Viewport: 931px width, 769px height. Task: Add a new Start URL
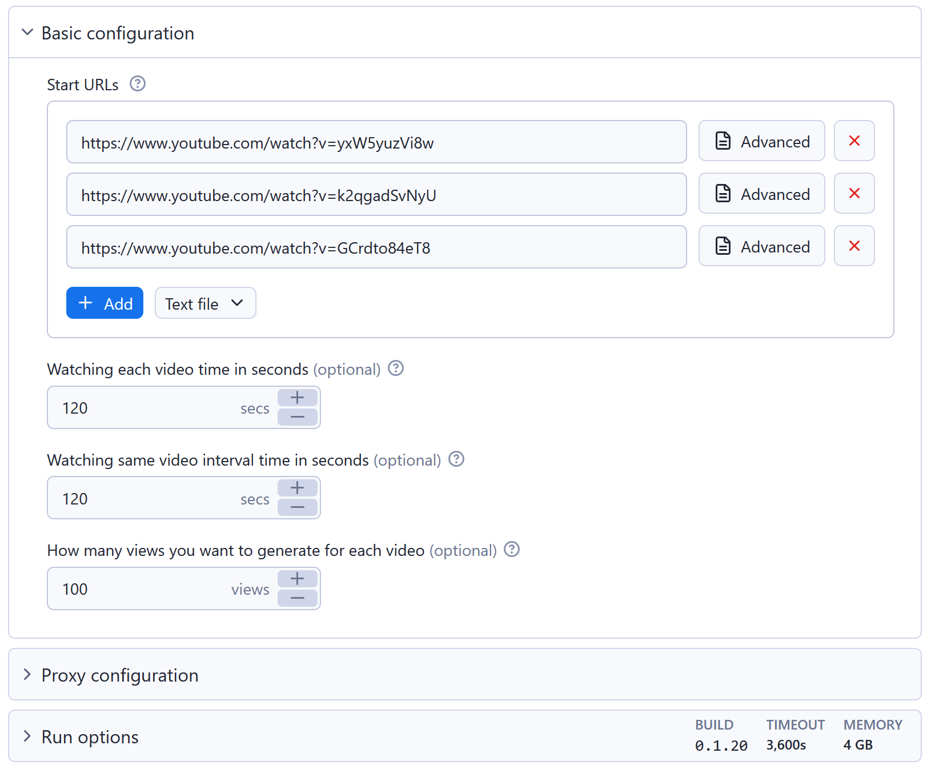105,303
